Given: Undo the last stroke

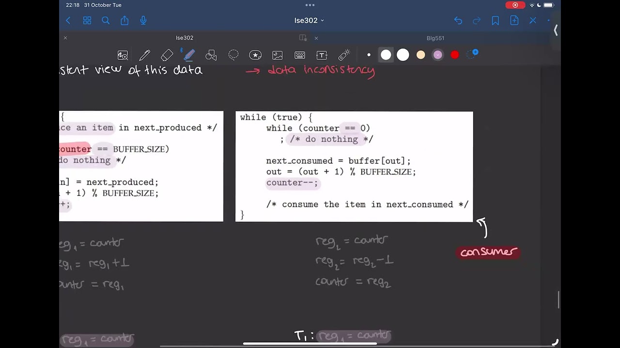Looking at the screenshot, I should click(x=458, y=20).
